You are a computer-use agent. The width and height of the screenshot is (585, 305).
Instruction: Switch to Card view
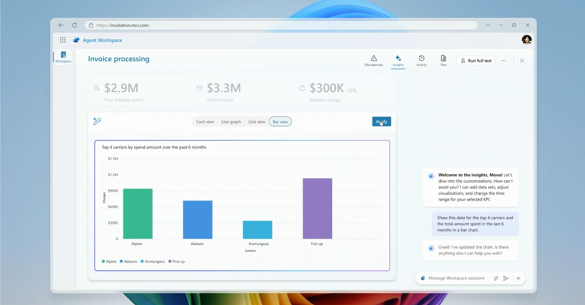pos(205,122)
